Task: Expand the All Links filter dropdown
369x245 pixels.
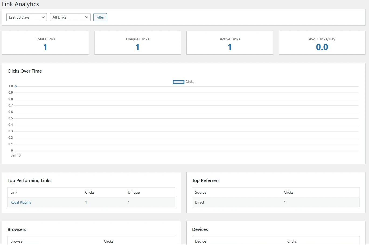Action: click(70, 17)
